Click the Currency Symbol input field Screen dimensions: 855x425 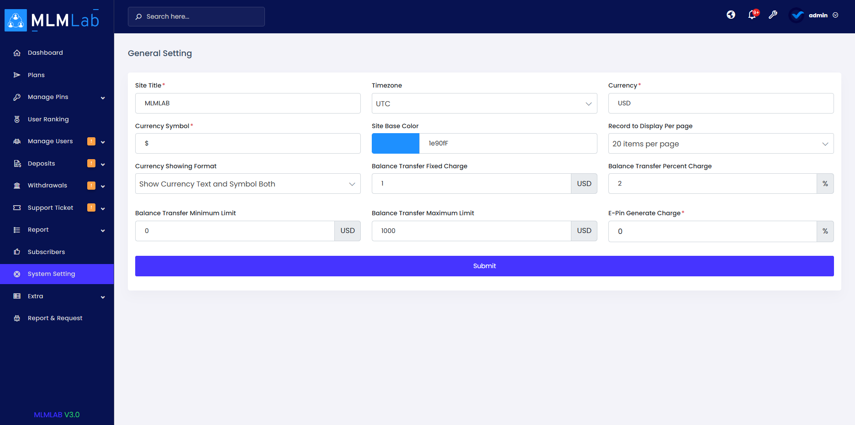pos(248,144)
